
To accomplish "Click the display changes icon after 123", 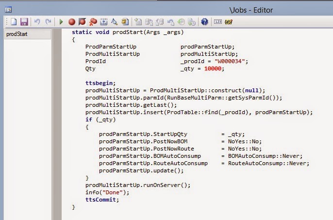I will (229, 22).
